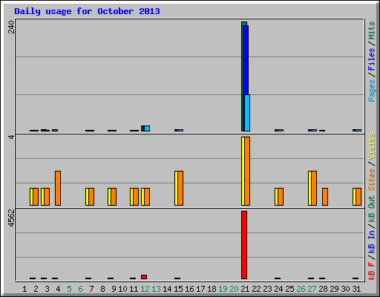Click the cyan Pages bar for day 12
The image size is (380, 297).
(x=147, y=128)
